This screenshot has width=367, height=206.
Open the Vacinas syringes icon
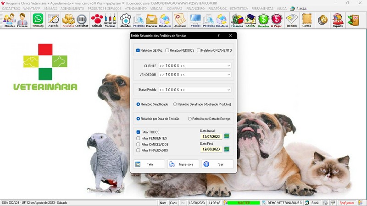tap(110, 20)
